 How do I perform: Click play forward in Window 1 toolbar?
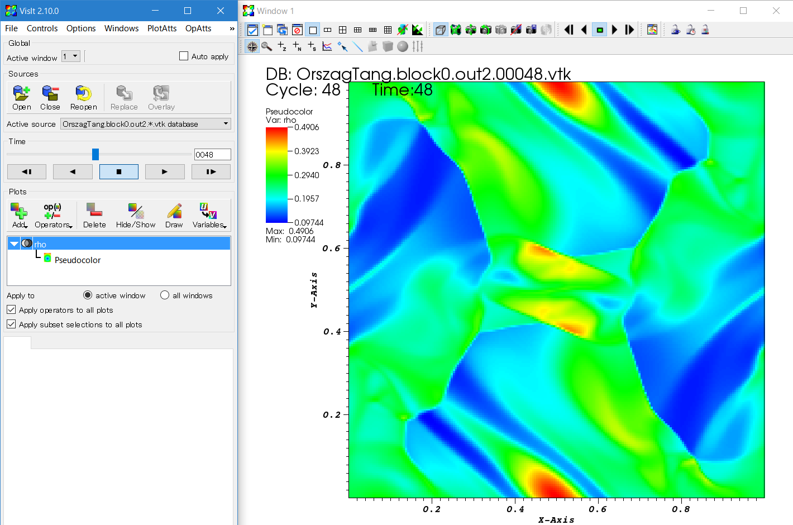point(615,30)
